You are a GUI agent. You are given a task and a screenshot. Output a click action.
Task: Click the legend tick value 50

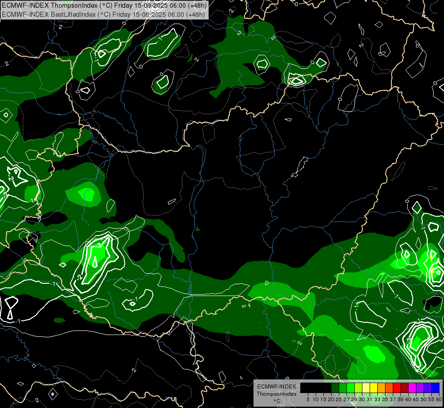click(424, 399)
